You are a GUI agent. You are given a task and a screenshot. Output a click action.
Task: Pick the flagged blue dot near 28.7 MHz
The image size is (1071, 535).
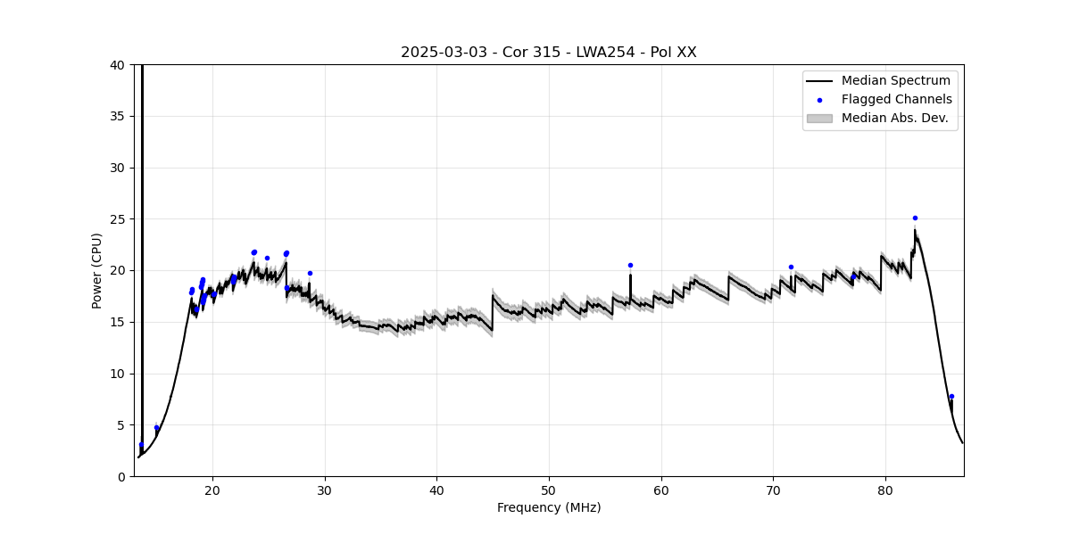click(x=310, y=273)
